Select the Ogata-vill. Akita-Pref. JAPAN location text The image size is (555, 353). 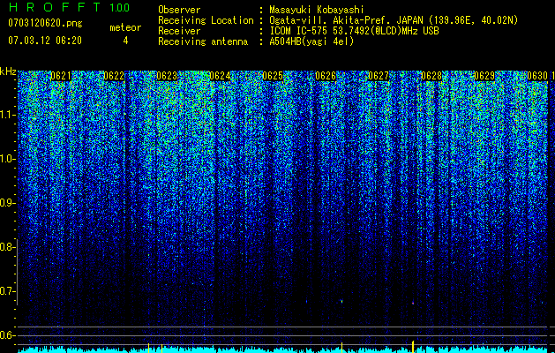coord(394,20)
